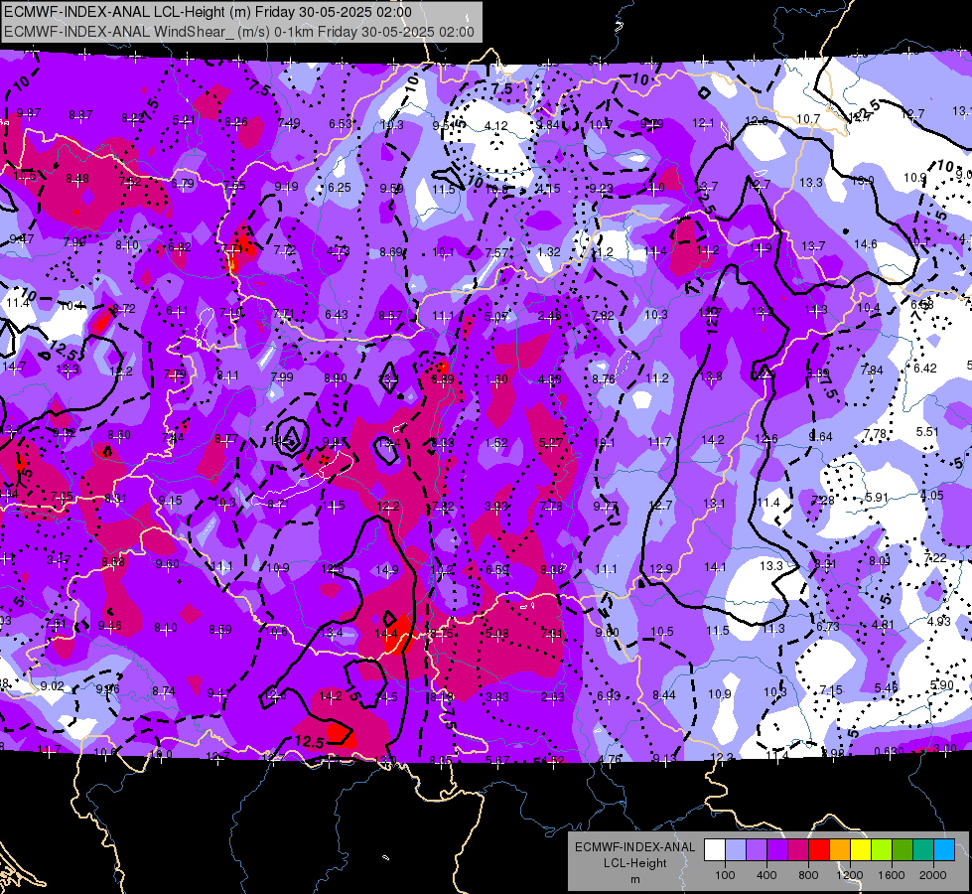The height and width of the screenshot is (894, 972).
Task: Select the magenta-pink legend swatch
Action: (798, 849)
